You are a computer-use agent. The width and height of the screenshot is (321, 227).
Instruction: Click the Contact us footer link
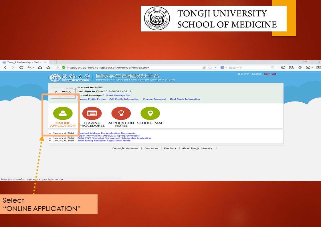tap(151, 148)
